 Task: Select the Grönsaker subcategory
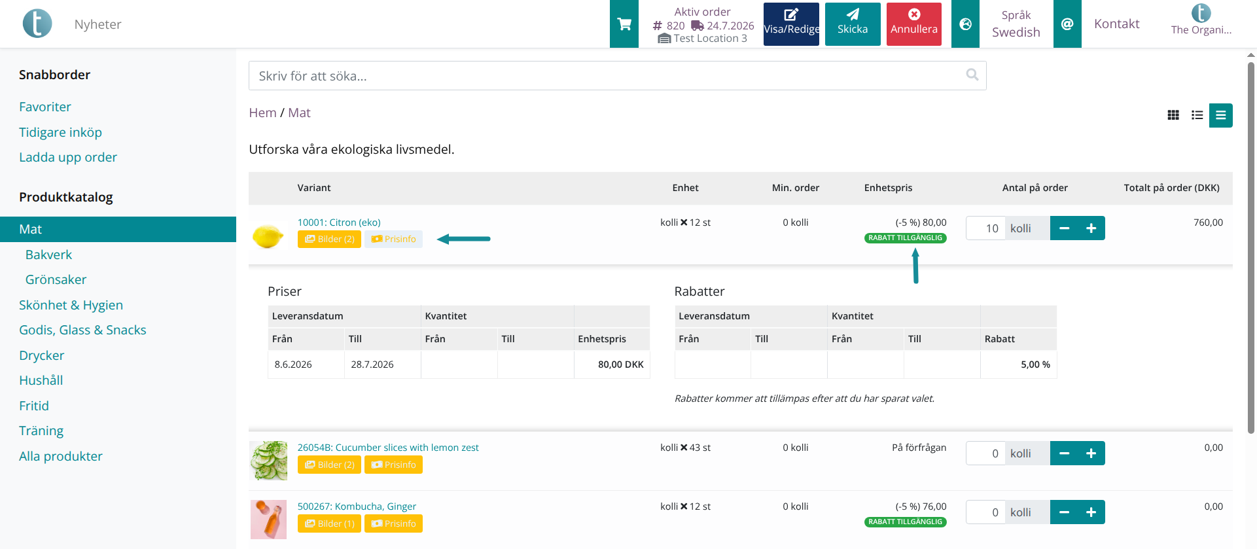(x=56, y=279)
